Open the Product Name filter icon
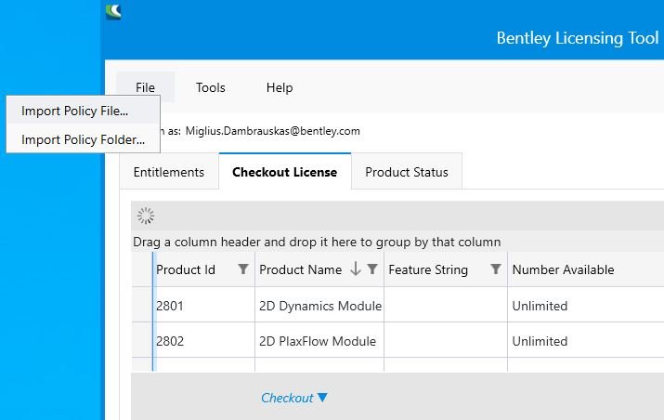This screenshot has height=420, width=664. (x=372, y=269)
